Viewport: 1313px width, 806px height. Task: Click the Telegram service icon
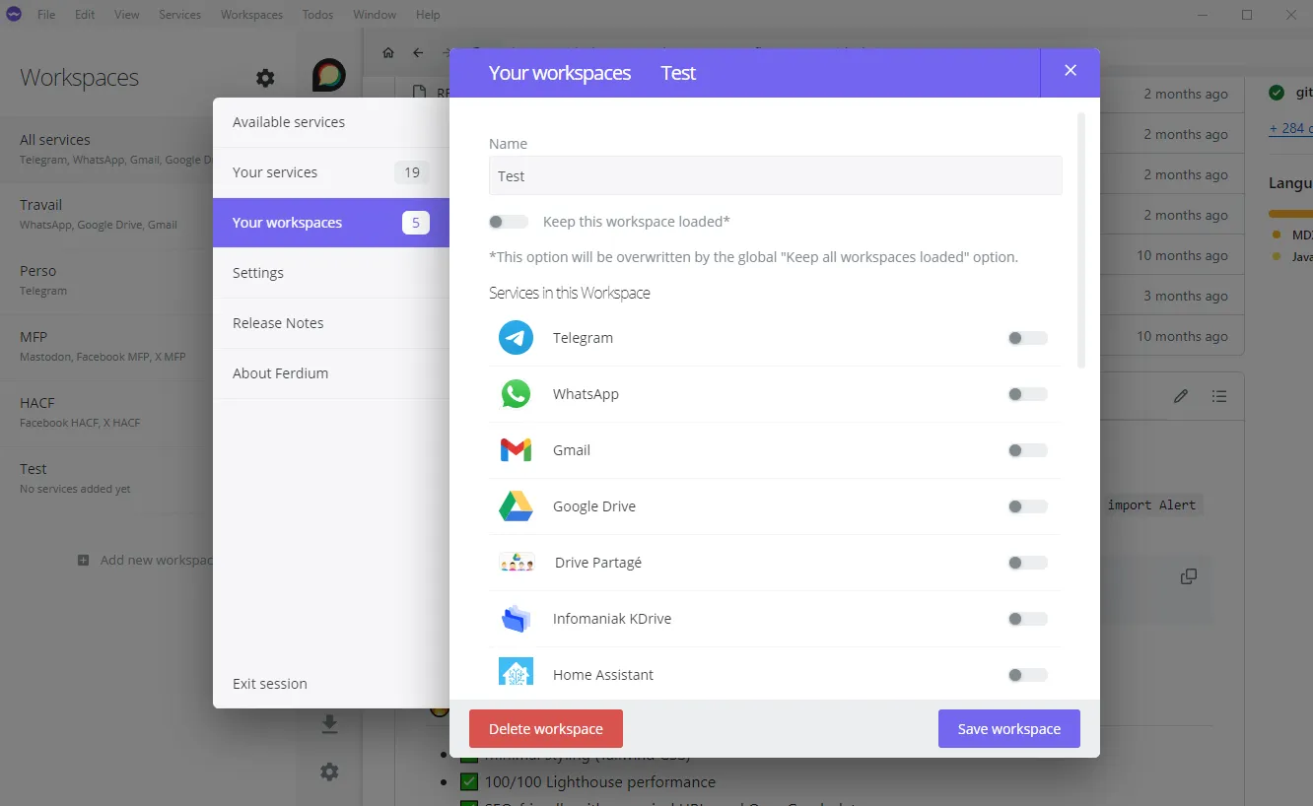[516, 338]
